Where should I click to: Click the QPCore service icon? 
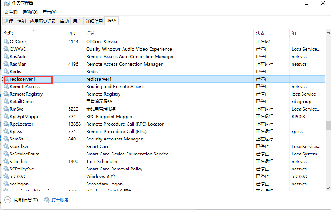[x=6, y=41]
